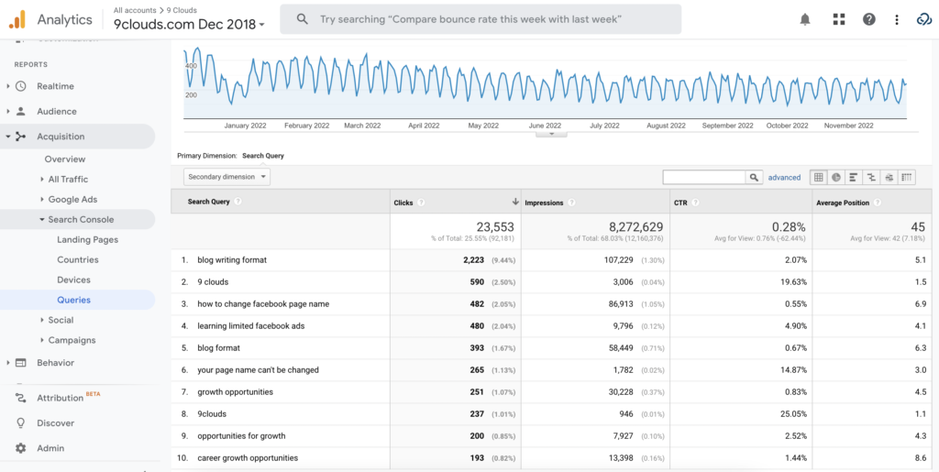Click the magnifier in the top search bar
Image resolution: width=939 pixels, height=472 pixels.
[303, 19]
